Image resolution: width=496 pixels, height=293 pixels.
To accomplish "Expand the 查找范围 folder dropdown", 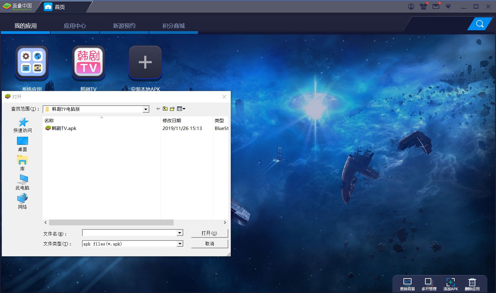I will pos(146,109).
